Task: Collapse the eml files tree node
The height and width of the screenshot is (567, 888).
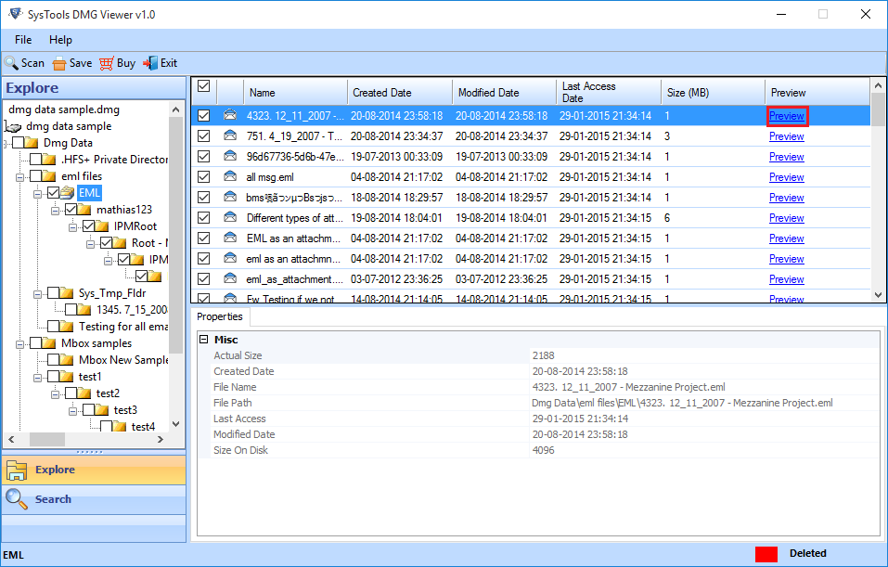Action: [x=19, y=177]
